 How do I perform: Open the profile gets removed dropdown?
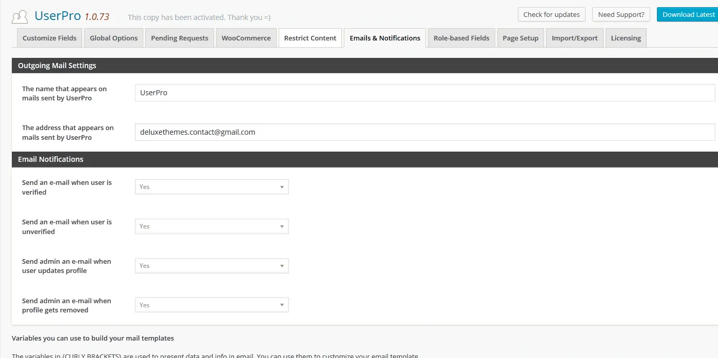212,305
